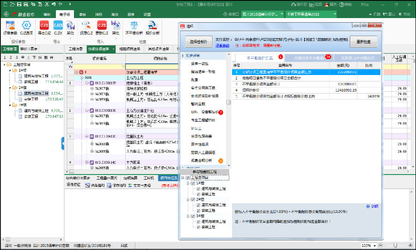Click the 选择控制价 button
The width and height of the screenshot is (416, 250).
198,42
